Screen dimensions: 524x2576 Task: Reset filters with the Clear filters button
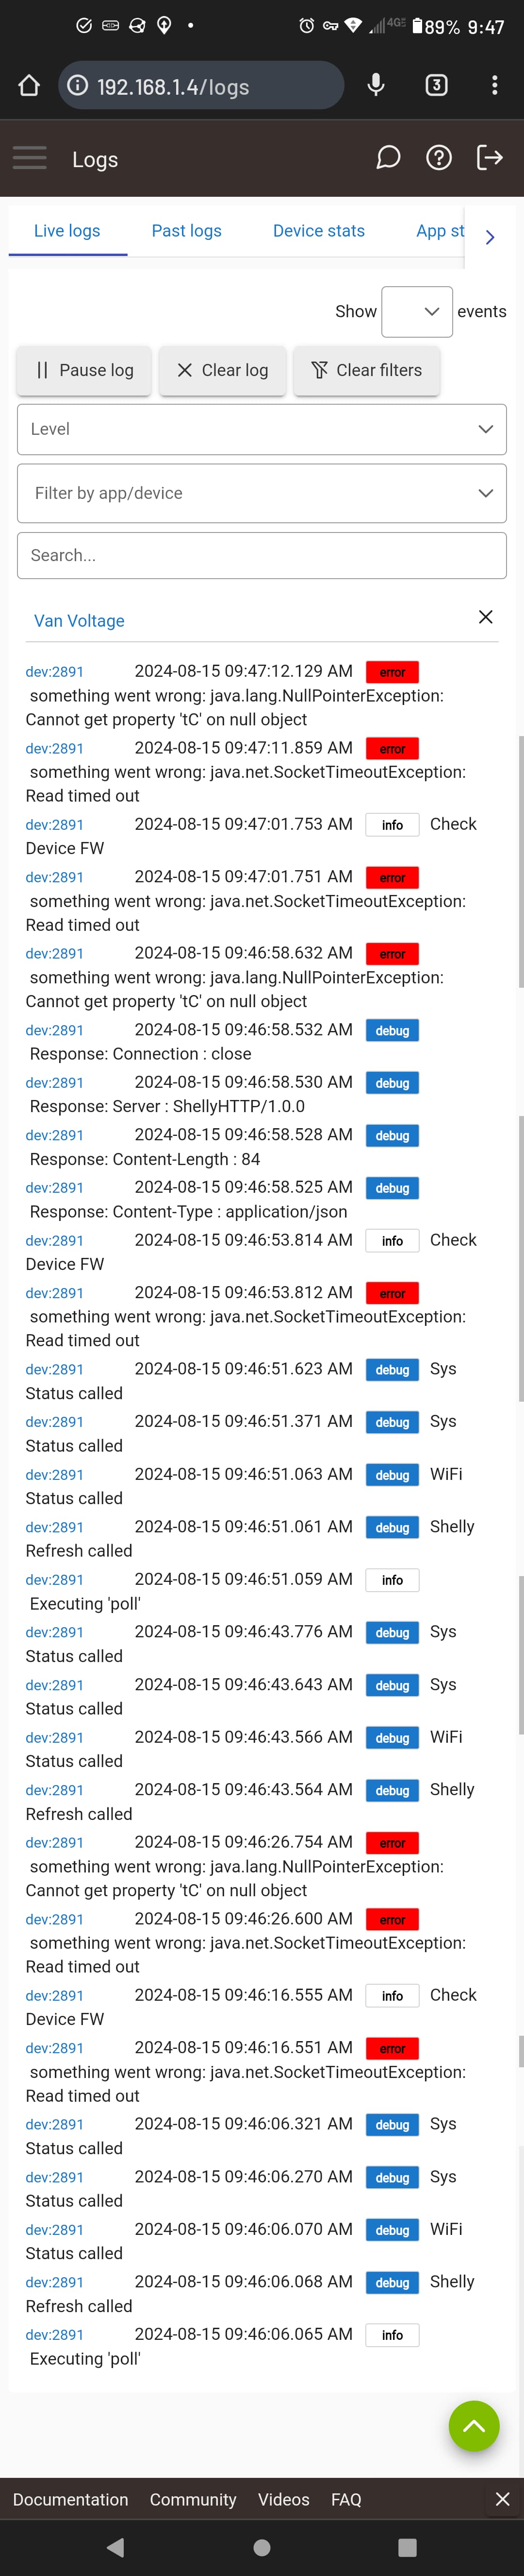[x=366, y=371]
